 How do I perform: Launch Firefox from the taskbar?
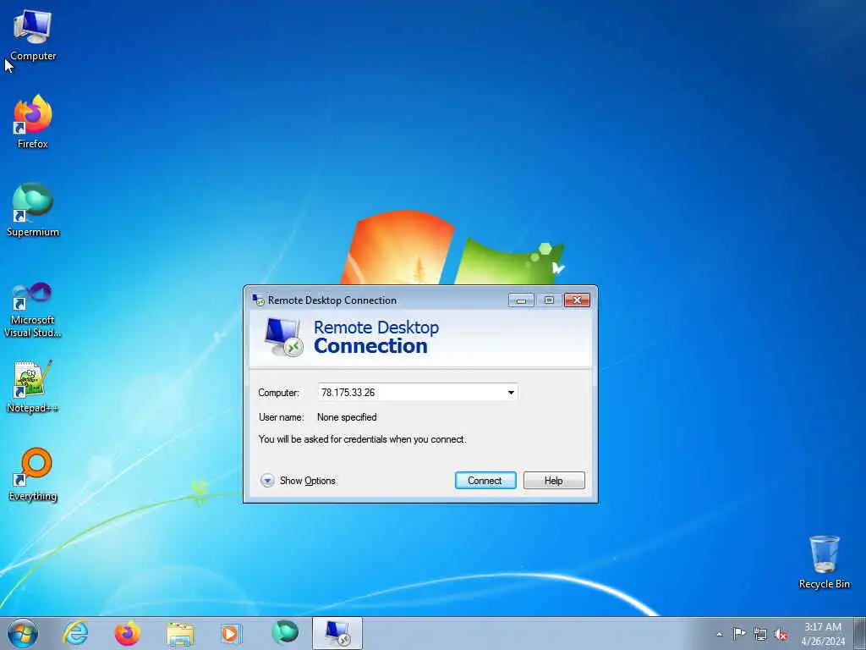(128, 633)
